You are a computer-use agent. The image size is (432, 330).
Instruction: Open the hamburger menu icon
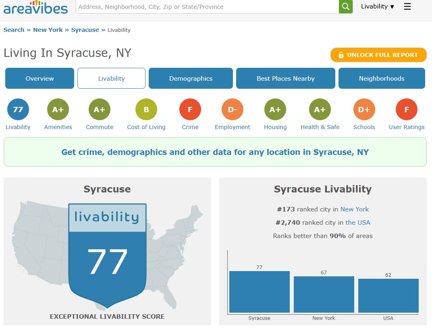pos(407,6)
